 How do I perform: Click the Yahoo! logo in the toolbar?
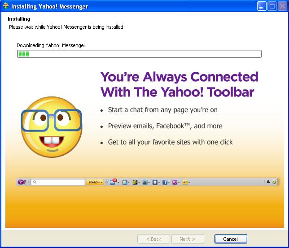[22, 182]
